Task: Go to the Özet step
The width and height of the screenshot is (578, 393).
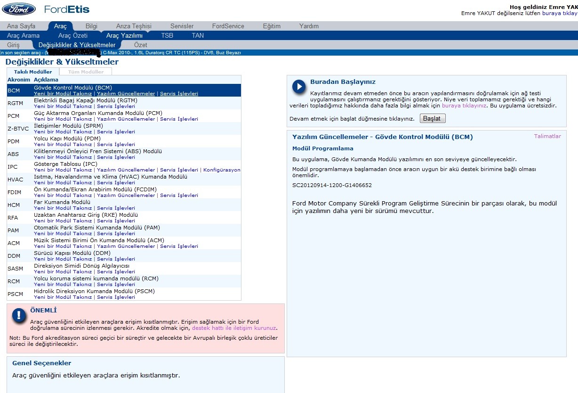Action: [x=141, y=45]
